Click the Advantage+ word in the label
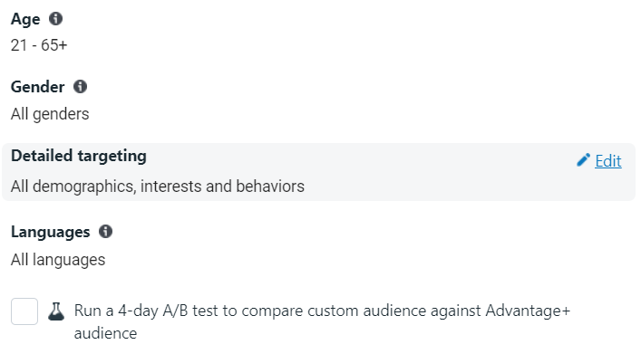The width and height of the screenshot is (641, 354). [528, 311]
